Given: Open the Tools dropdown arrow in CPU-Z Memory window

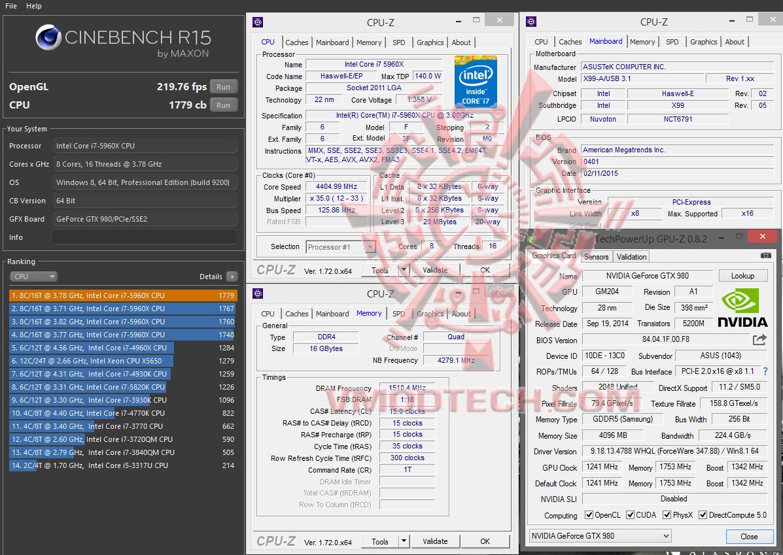Looking at the screenshot, I should coord(404,541).
